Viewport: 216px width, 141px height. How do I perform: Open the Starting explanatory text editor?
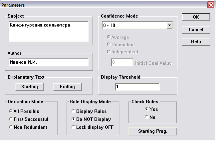pyautogui.click(x=30, y=87)
